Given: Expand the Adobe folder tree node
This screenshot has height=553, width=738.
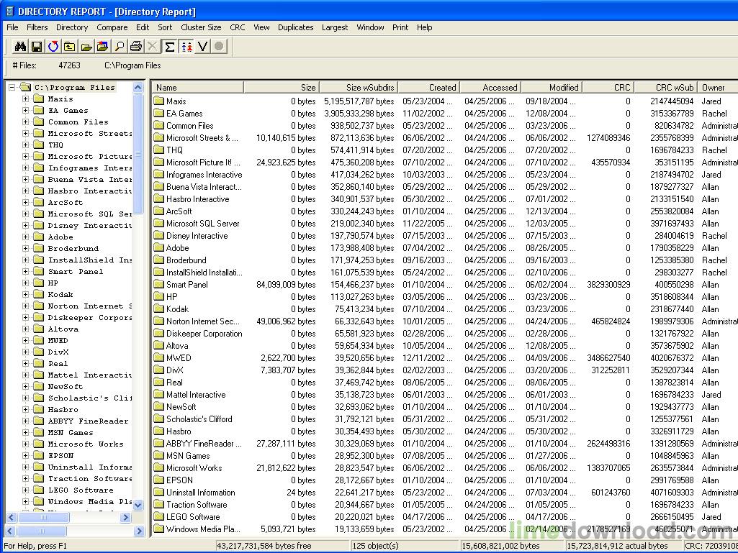Looking at the screenshot, I should point(26,237).
